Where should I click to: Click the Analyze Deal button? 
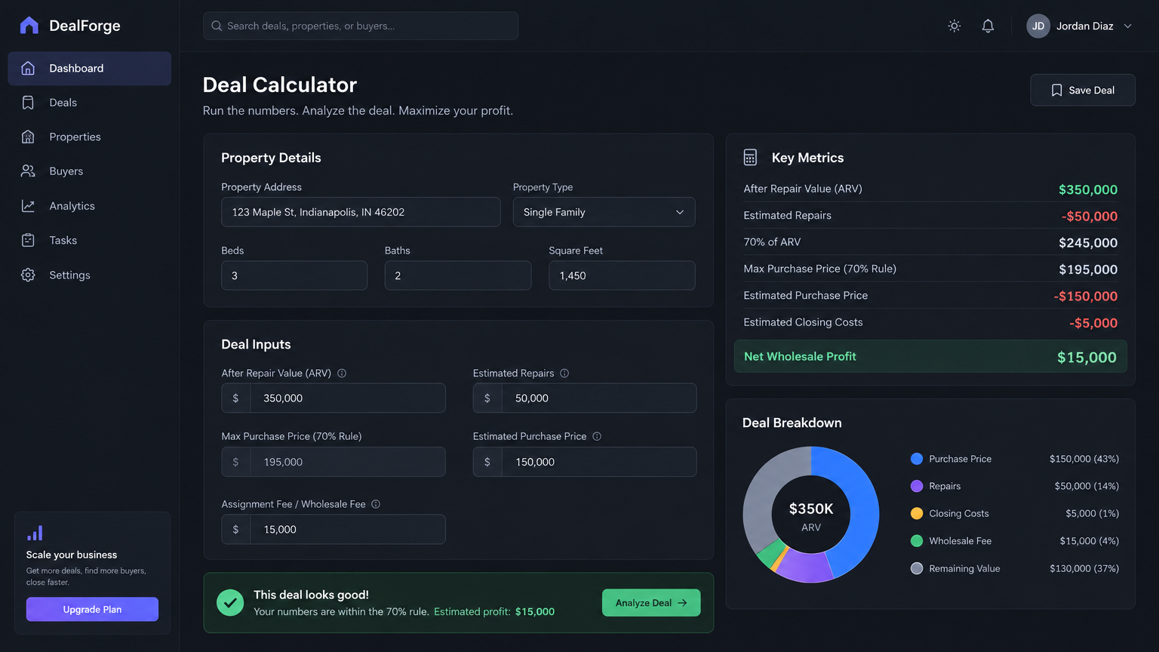(651, 603)
